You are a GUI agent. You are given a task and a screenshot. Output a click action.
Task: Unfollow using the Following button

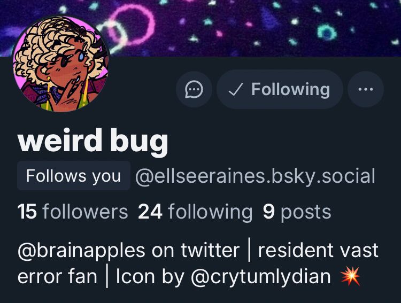tap(280, 89)
